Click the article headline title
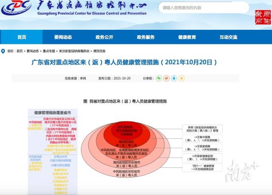The height and width of the screenshot is (195, 272). [125, 62]
